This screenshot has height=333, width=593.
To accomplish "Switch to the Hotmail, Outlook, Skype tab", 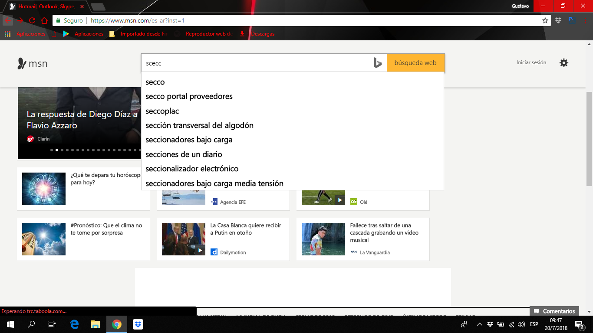I will click(46, 7).
